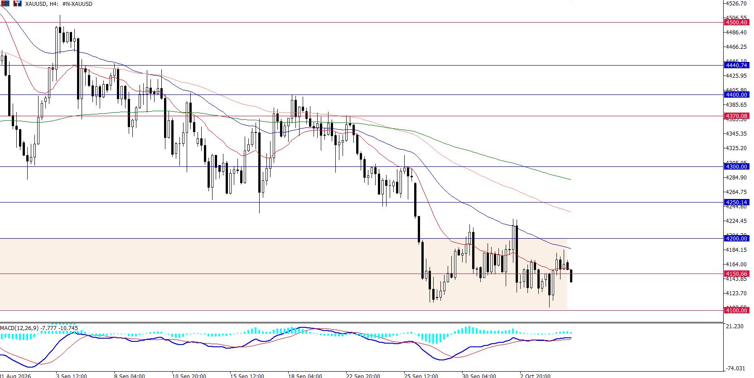Click the 4526.70 price scale value

pos(736,3)
